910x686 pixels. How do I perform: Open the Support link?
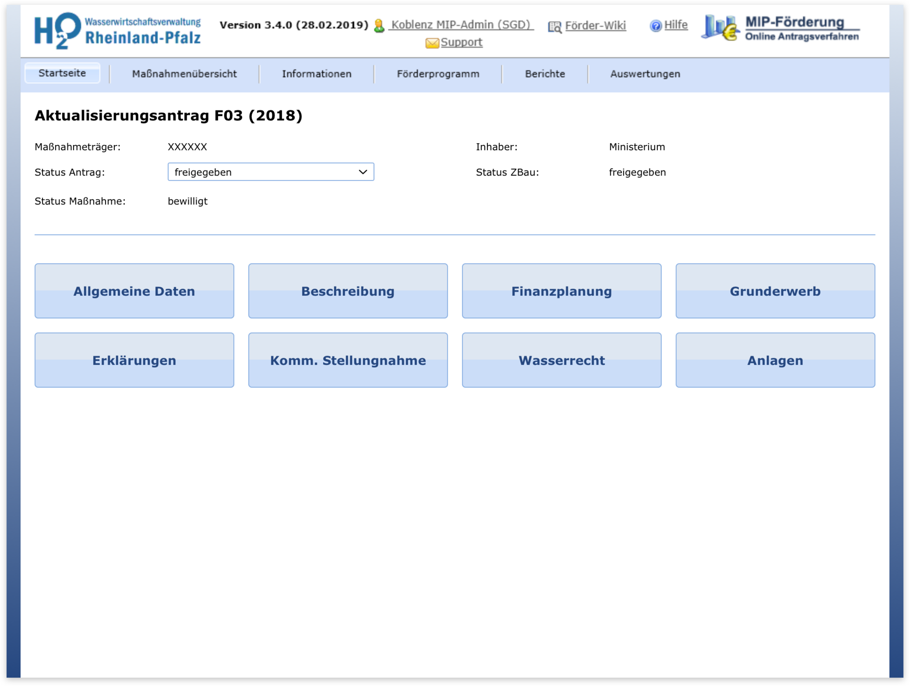461,42
